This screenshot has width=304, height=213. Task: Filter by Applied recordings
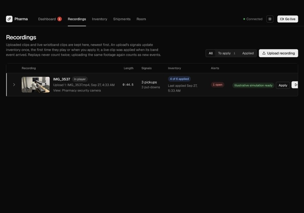pos(248,53)
